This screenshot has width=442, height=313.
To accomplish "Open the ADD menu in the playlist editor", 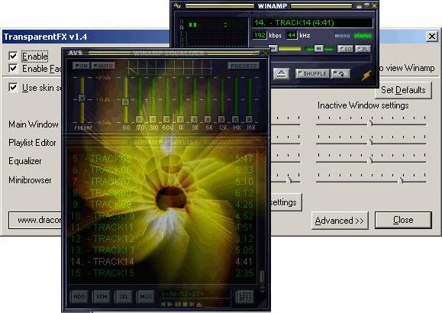I will [x=79, y=297].
